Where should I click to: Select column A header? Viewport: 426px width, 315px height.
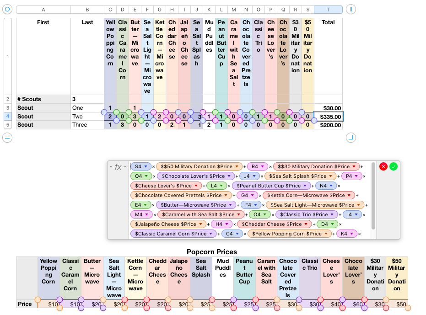43,10
